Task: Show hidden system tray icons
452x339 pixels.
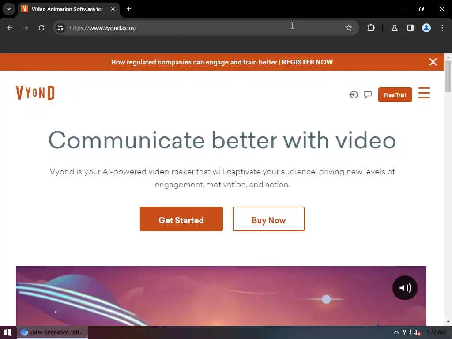Action: pyautogui.click(x=396, y=332)
